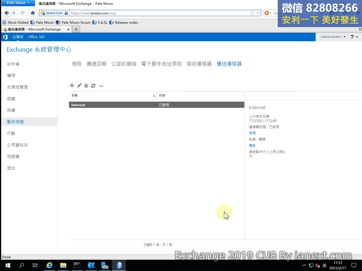Open the search engine selector dropdown

pos(268,13)
